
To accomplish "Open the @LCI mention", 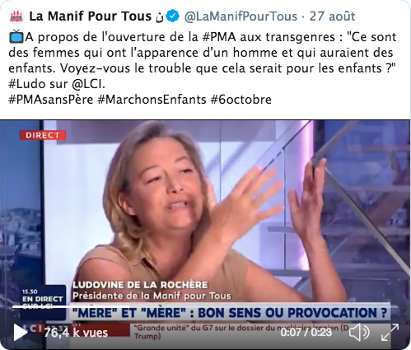I will click(x=88, y=84).
